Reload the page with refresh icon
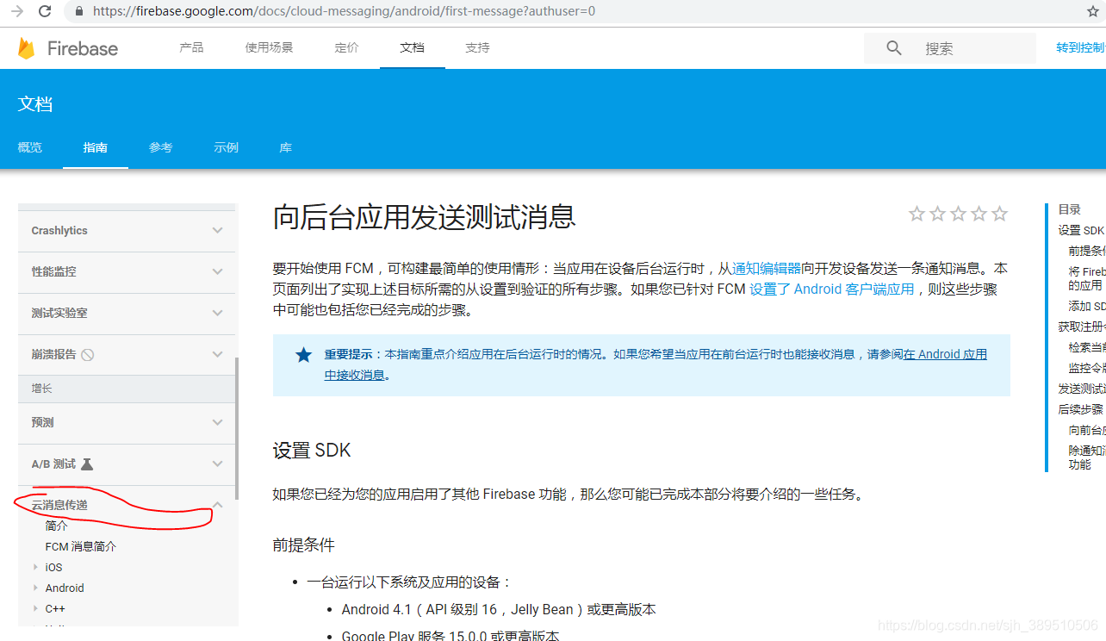Screen dimensions: 1106x641 [45, 12]
